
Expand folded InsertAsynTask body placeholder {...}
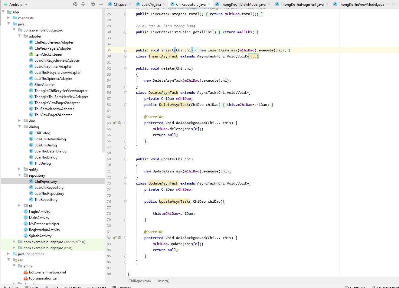(x=253, y=56)
